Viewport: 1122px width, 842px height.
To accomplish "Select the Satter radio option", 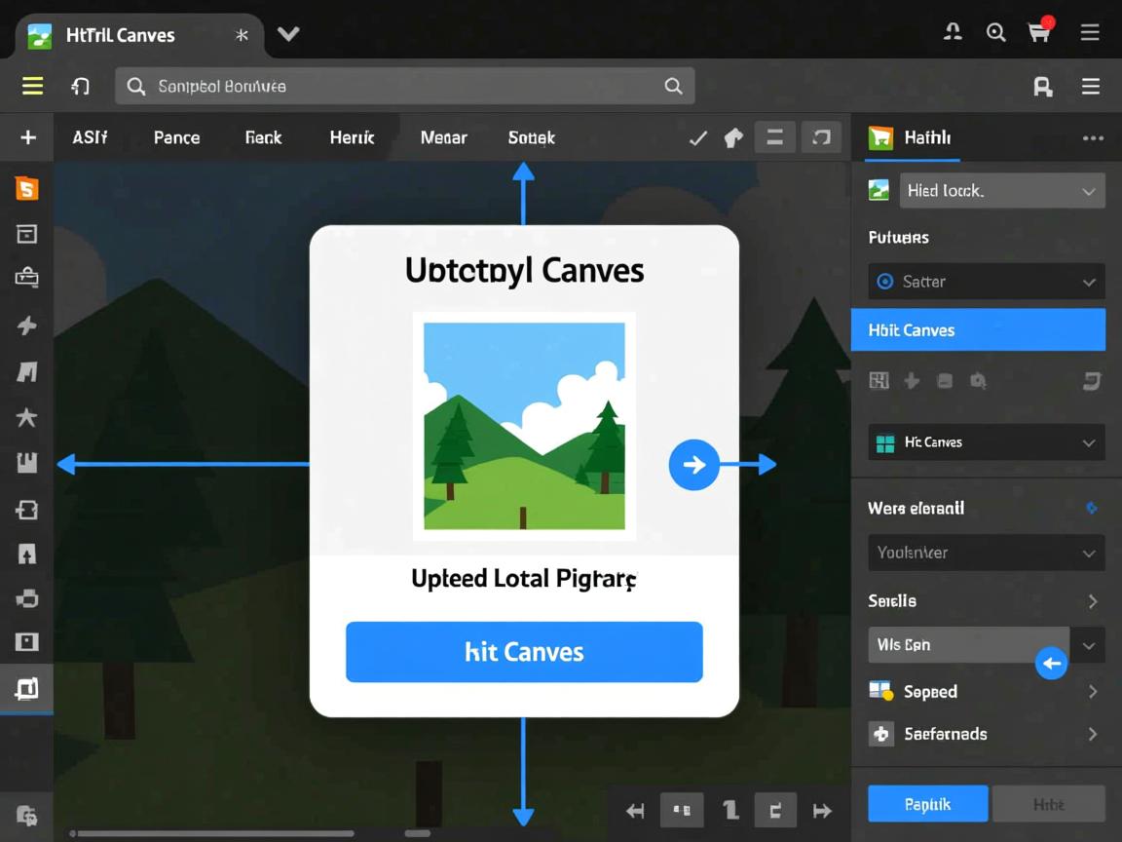I will click(x=885, y=282).
